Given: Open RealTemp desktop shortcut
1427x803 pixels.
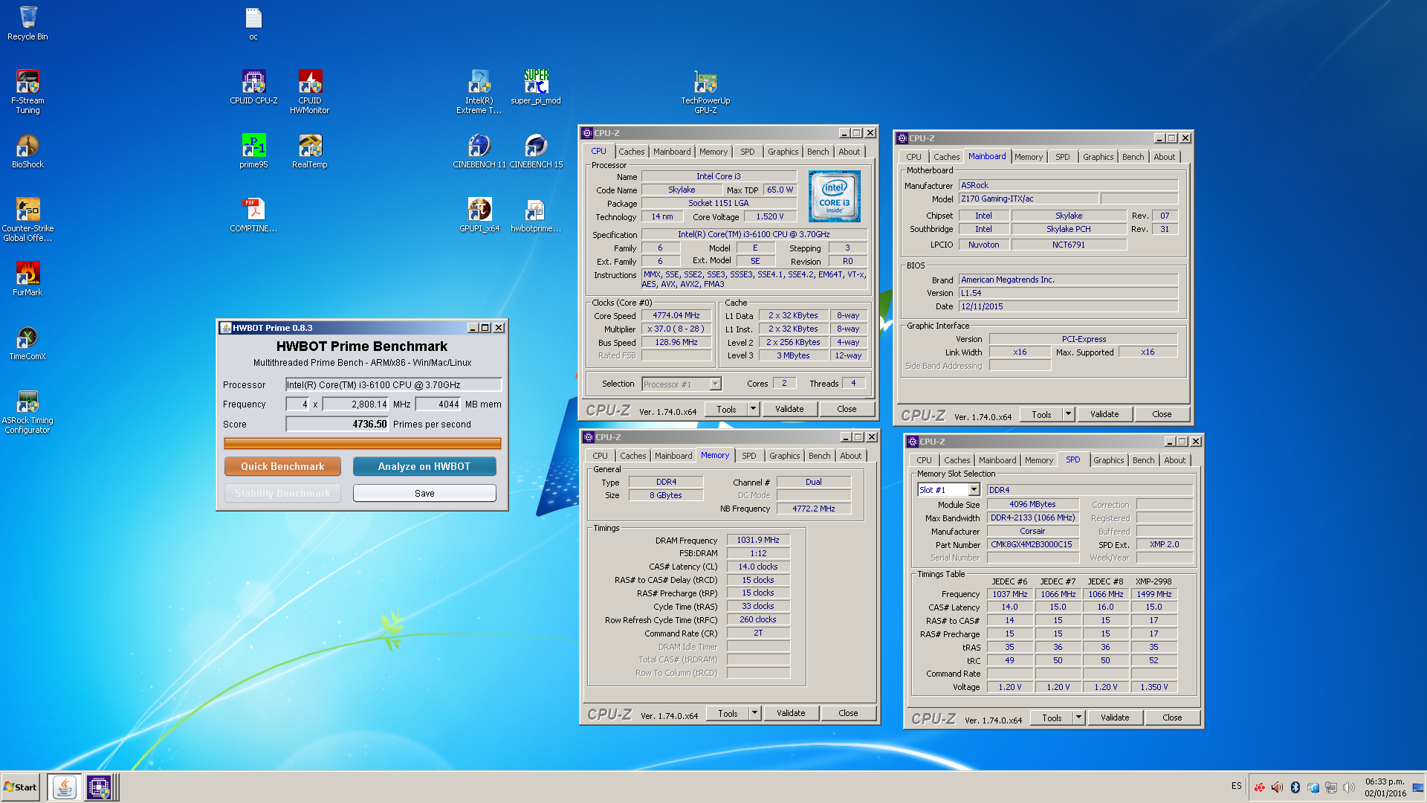Looking at the screenshot, I should (310, 151).
